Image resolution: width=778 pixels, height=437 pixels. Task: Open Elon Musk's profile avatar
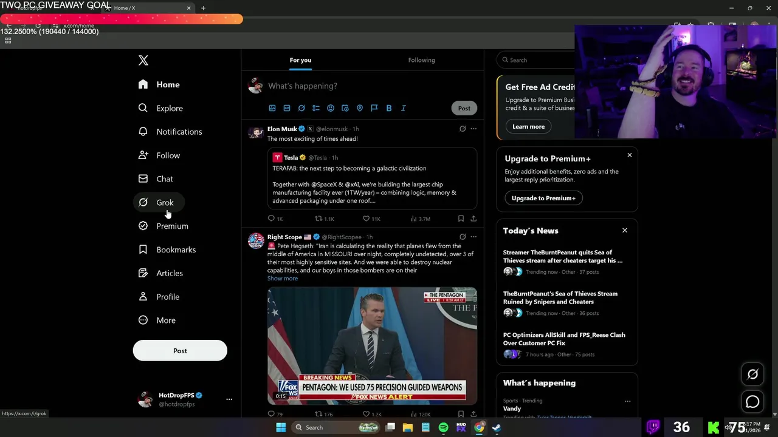point(256,133)
